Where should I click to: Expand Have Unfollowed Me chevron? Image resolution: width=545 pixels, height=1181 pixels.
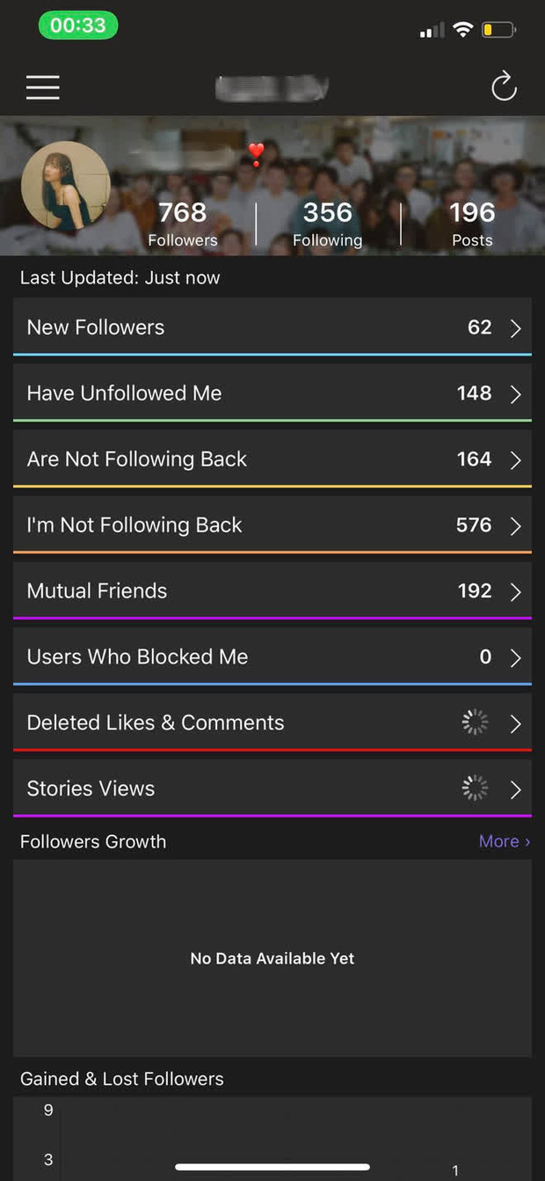516,394
